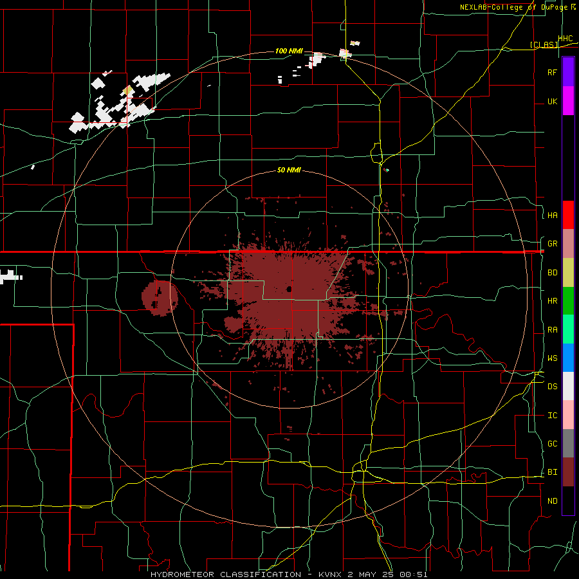Click the Hydrometeor Classification KVNX title caption
The width and height of the screenshot is (579, 579).
click(289, 574)
